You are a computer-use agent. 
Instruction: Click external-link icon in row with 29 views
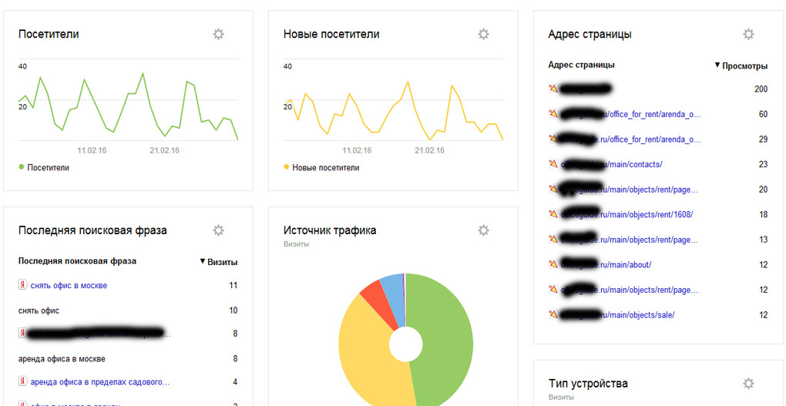click(553, 139)
